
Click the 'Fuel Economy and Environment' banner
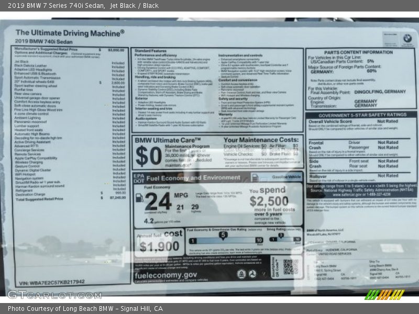tap(193, 178)
